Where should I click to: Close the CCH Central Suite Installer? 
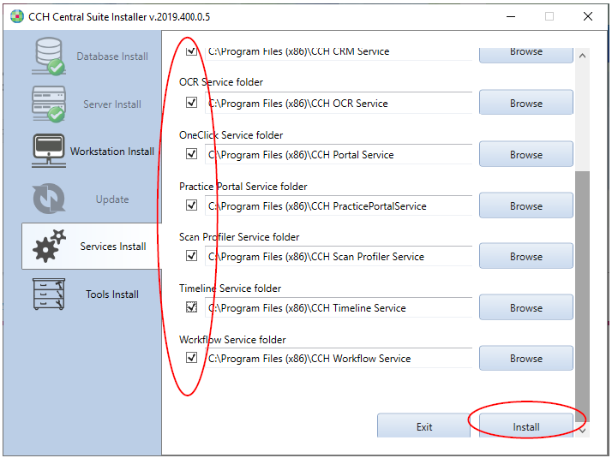pyautogui.click(x=587, y=16)
